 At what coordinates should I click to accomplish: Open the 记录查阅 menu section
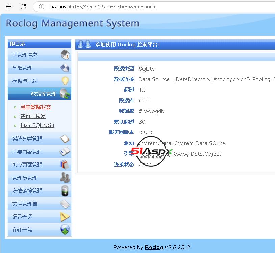(40, 217)
